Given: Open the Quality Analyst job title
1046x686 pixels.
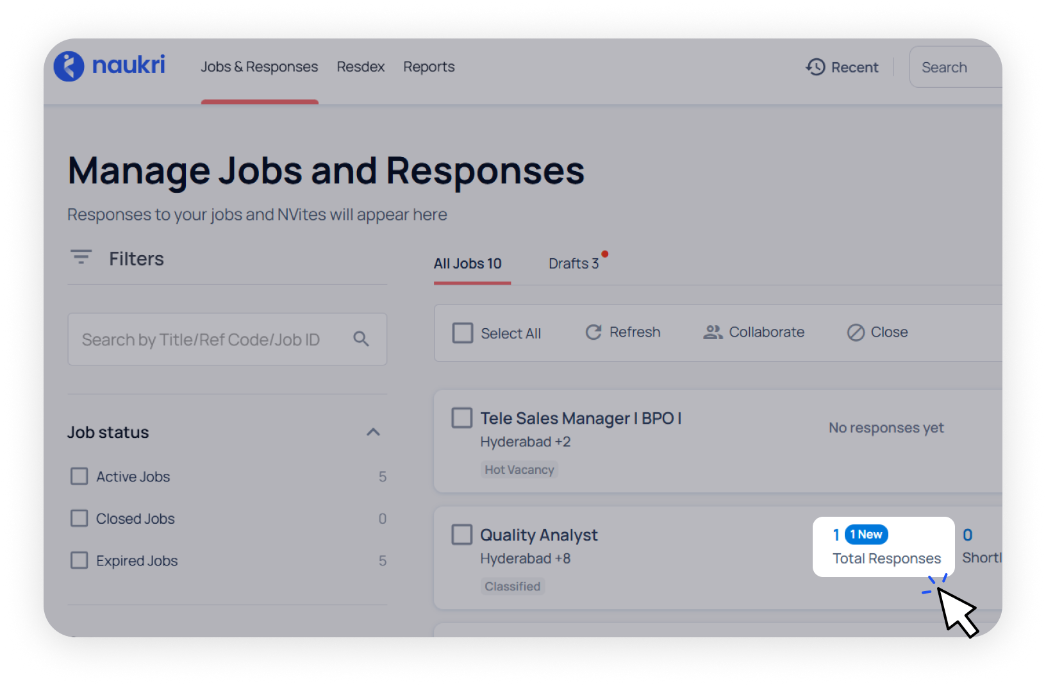Looking at the screenshot, I should pyautogui.click(x=538, y=535).
